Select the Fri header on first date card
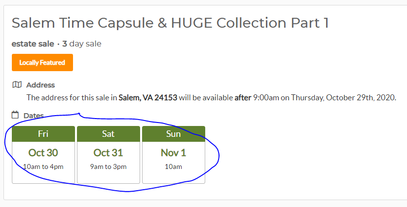Viewport: 407px width, 207px height. click(x=43, y=134)
